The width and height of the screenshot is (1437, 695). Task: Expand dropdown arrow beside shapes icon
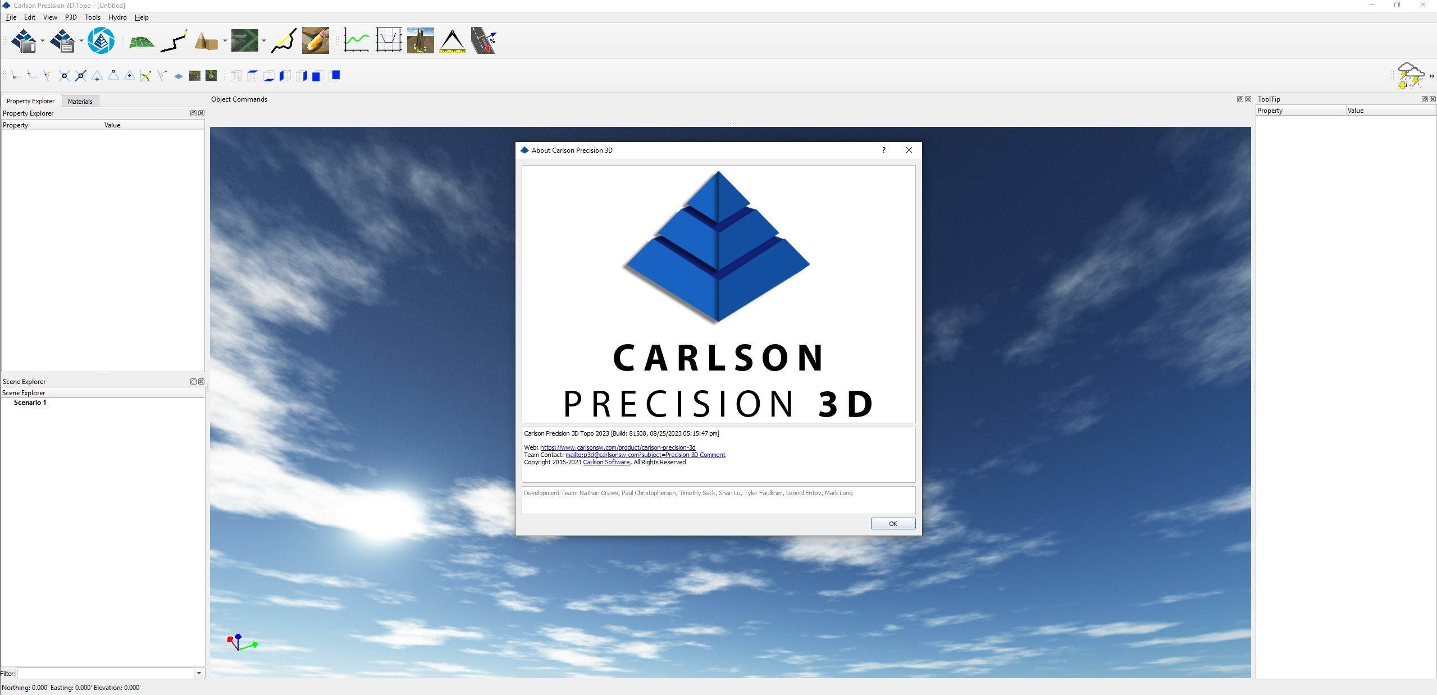click(225, 41)
